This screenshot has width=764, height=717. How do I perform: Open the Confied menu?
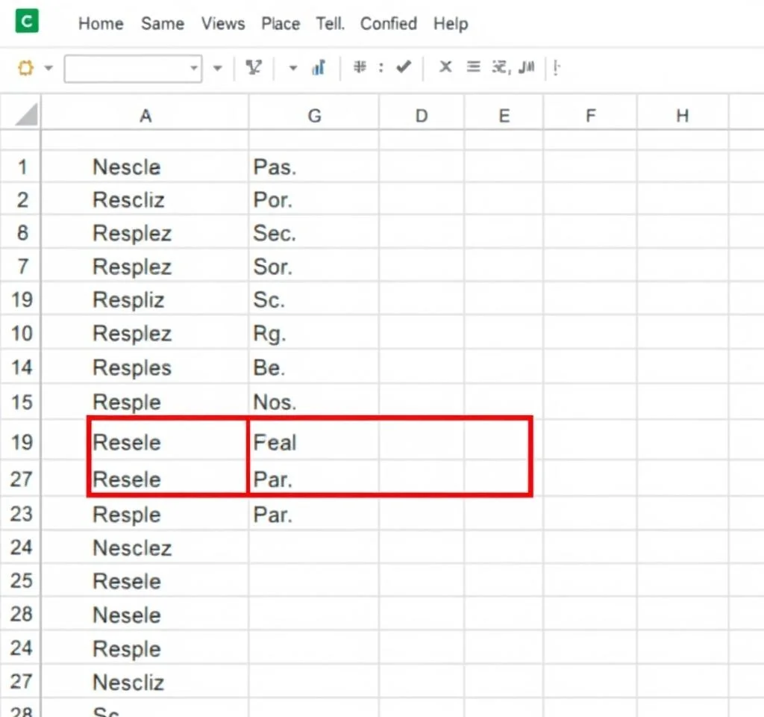pyautogui.click(x=388, y=24)
